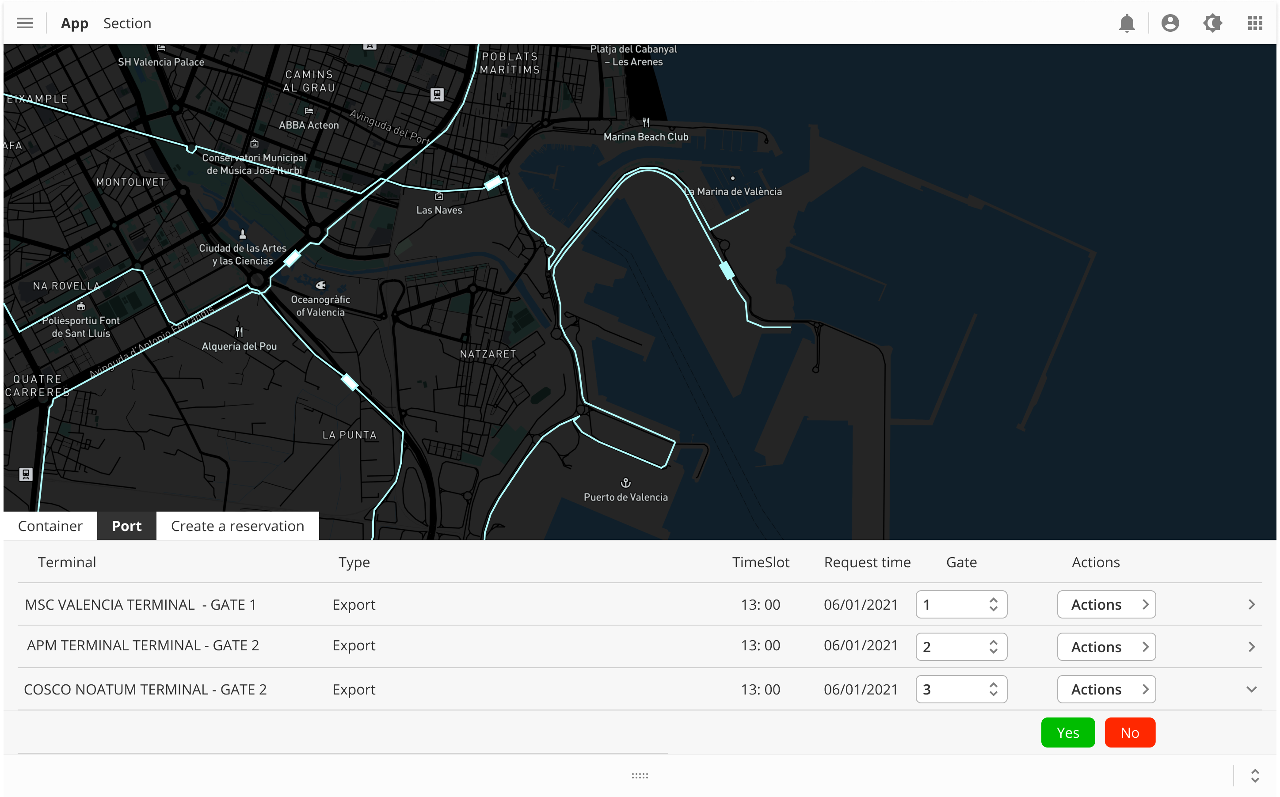Viewport: 1280px width, 797px height.
Task: Open the hamburger menu
Action: (x=24, y=23)
